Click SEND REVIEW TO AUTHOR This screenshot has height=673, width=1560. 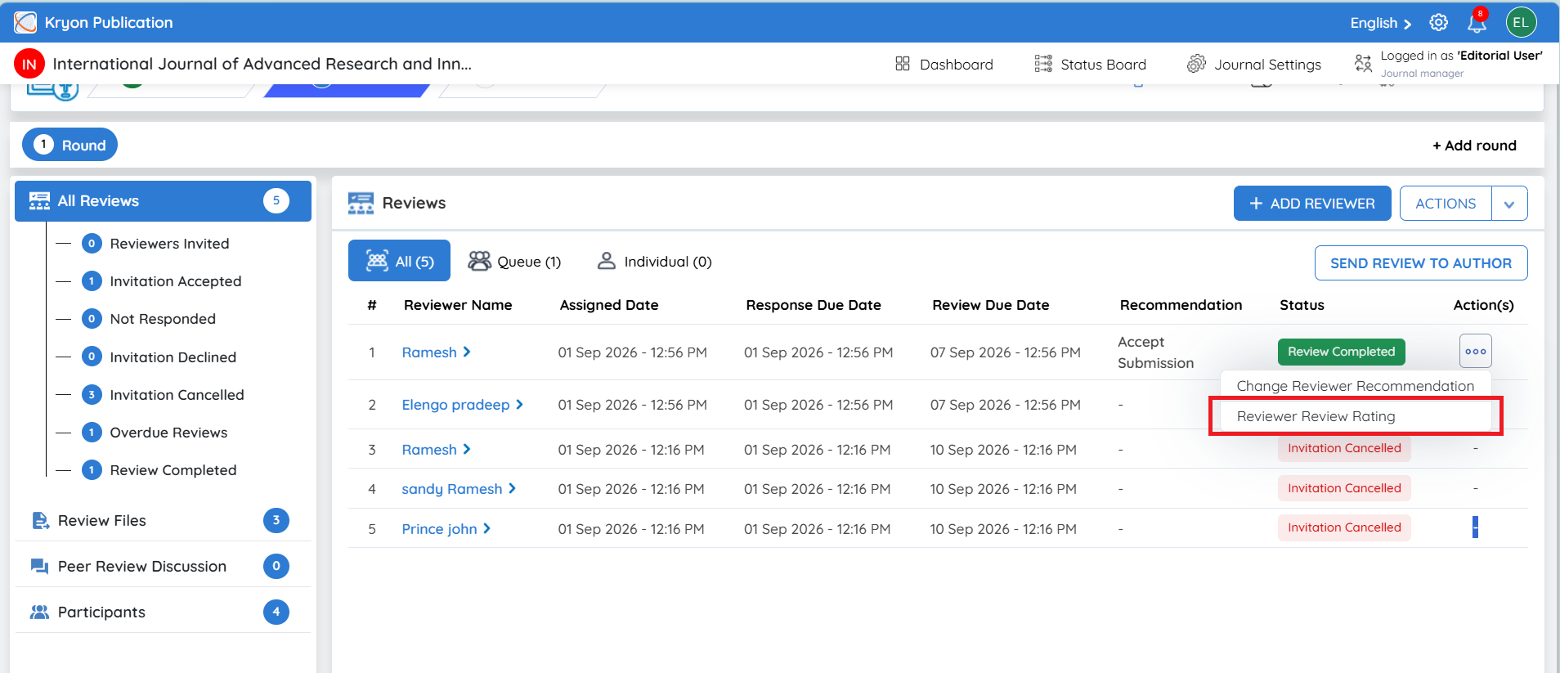coord(1421,263)
